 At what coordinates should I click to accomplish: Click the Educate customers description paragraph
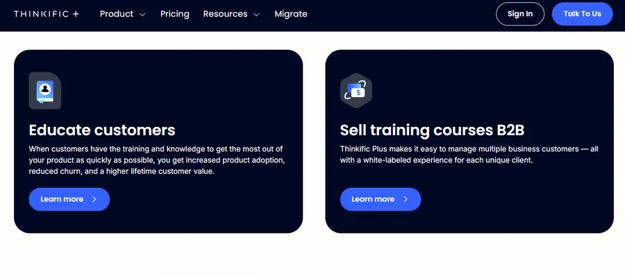pos(157,160)
